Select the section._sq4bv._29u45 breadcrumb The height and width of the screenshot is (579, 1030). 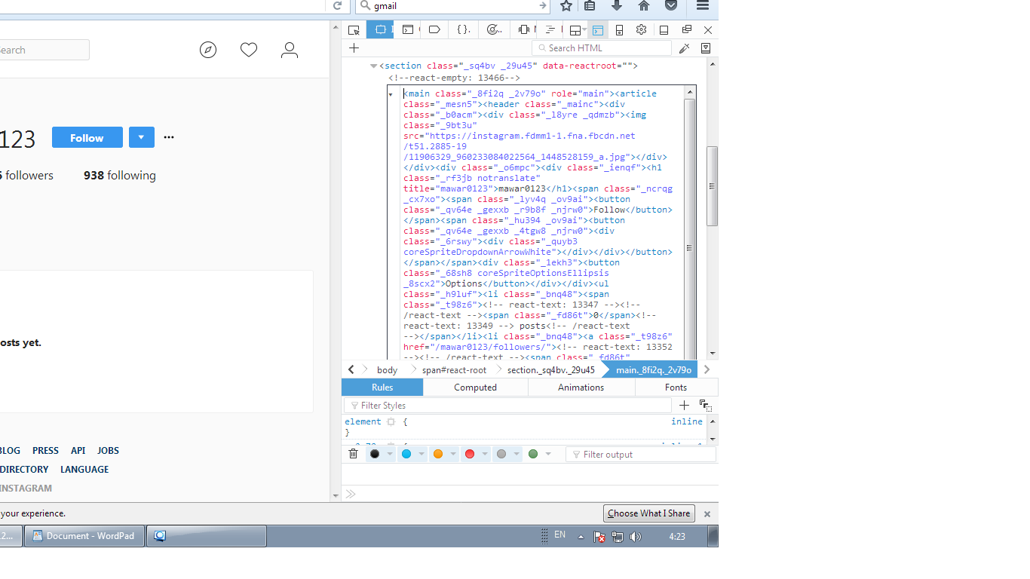click(550, 370)
